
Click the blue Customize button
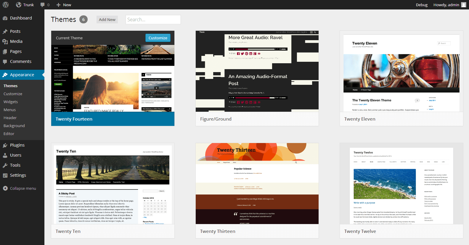click(158, 38)
